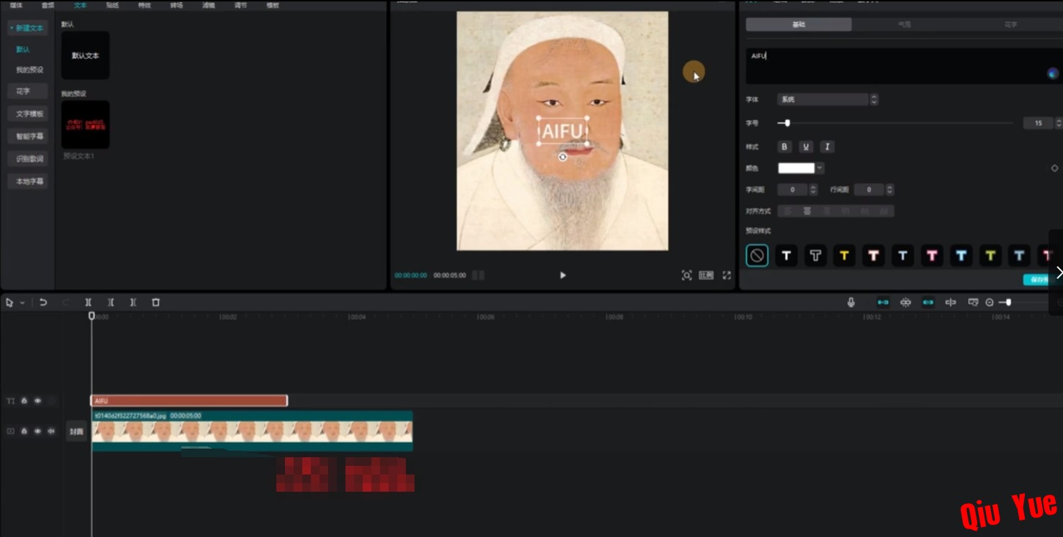The width and height of the screenshot is (1063, 537).
Task: Open the 气泡 tab in text panel
Action: coord(904,24)
